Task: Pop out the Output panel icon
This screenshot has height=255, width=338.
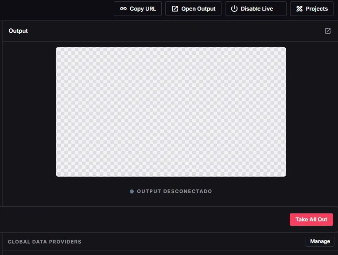Action: coord(328,31)
